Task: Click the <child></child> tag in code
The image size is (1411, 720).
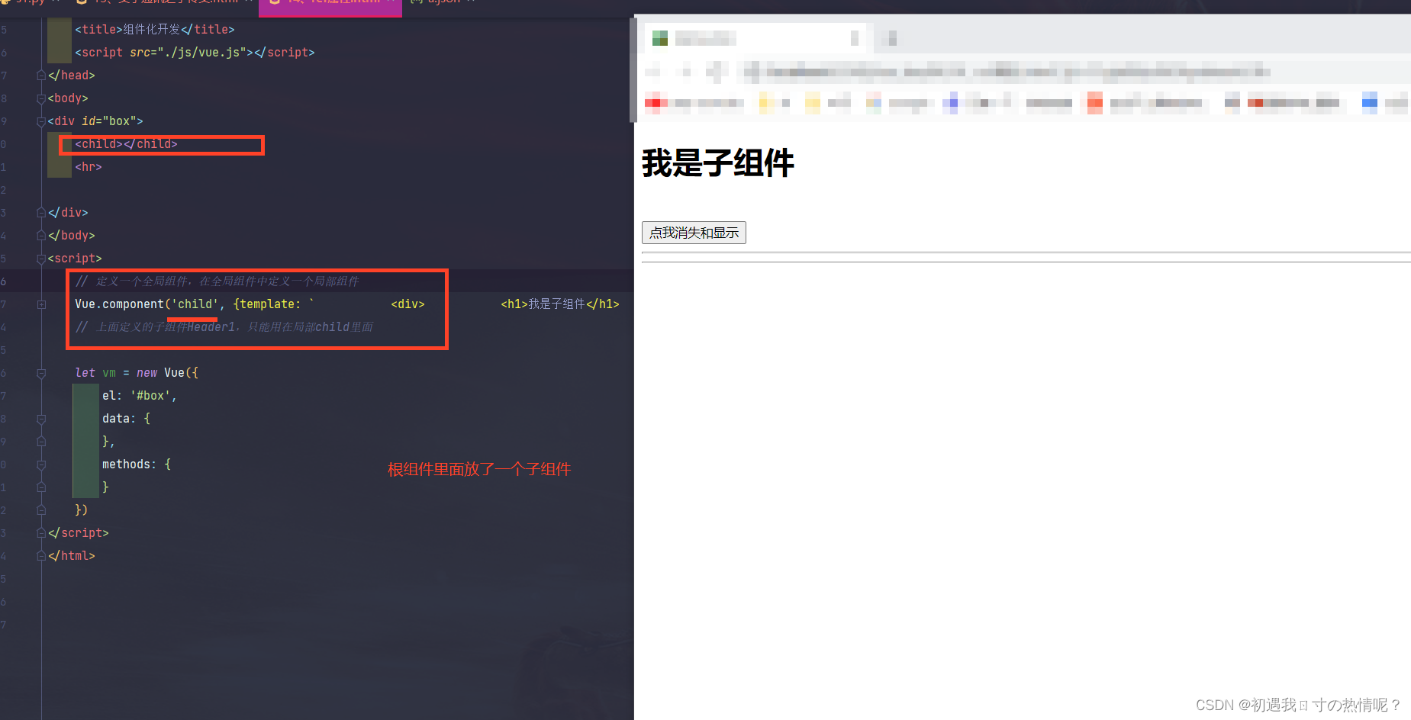Action: click(x=126, y=143)
